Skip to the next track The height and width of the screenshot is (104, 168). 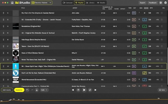click(x=95, y=90)
